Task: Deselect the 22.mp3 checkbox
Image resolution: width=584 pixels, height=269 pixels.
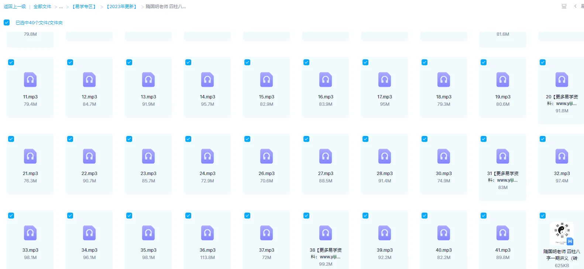Action: (x=70, y=139)
